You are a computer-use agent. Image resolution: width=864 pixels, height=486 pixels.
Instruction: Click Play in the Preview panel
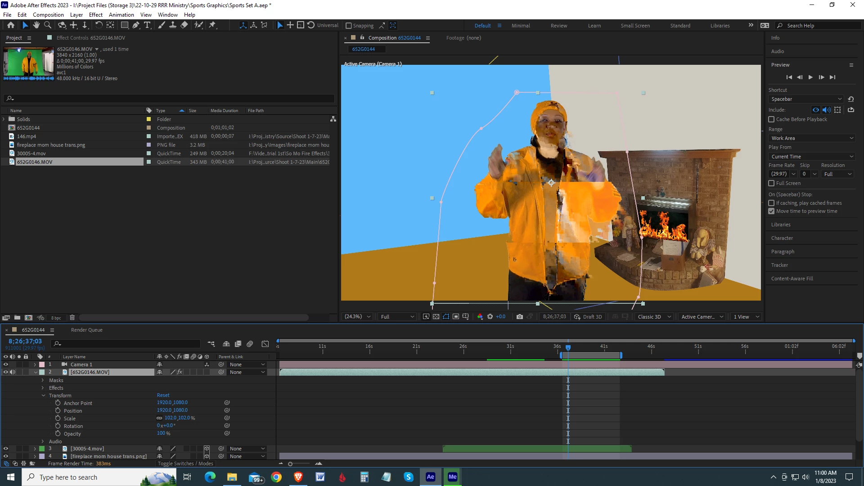(810, 77)
